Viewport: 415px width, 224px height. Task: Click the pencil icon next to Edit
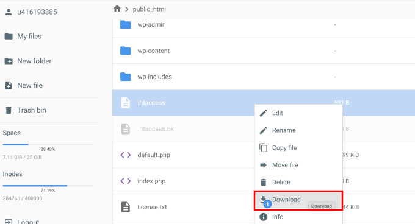click(264, 113)
